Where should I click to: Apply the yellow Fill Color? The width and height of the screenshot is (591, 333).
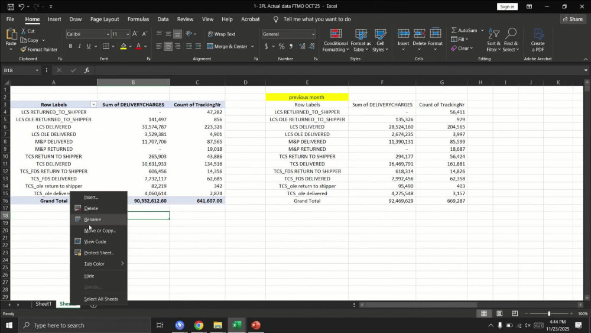(124, 46)
